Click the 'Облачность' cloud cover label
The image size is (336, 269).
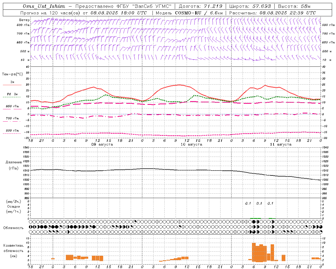(13, 228)
